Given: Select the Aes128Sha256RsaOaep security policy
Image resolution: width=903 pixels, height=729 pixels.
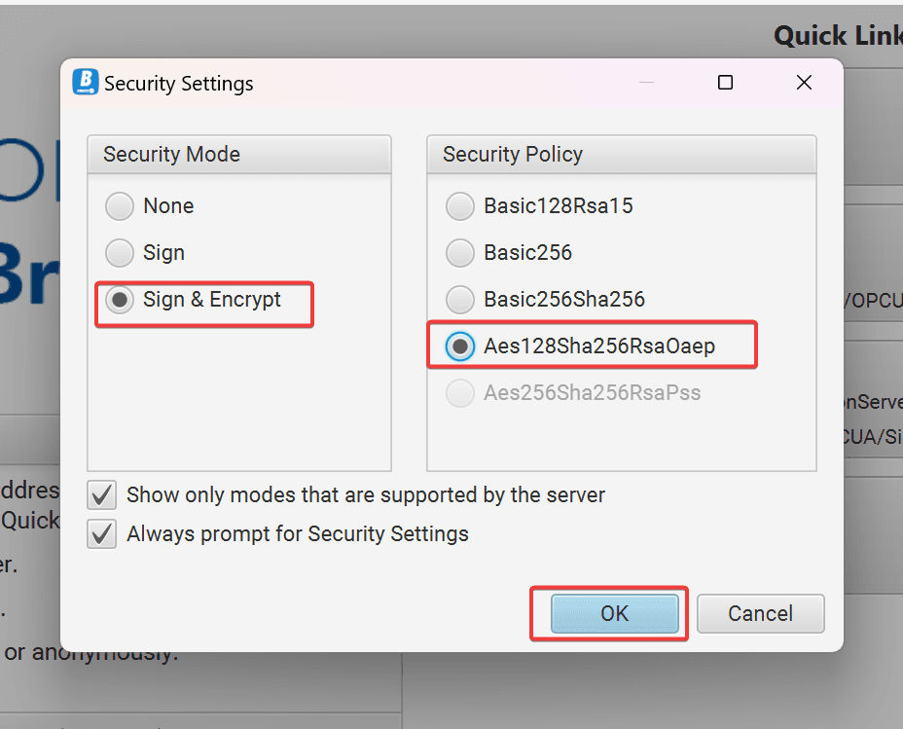Looking at the screenshot, I should [x=459, y=346].
